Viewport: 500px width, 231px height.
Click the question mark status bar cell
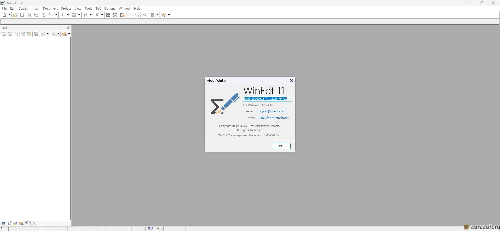tap(2, 229)
